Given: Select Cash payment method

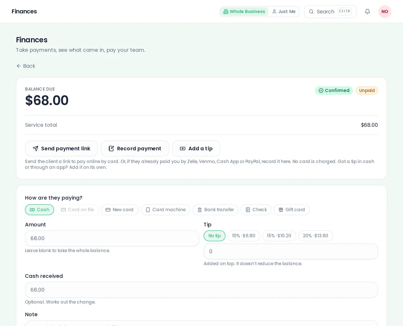Looking at the screenshot, I should pyautogui.click(x=40, y=210).
